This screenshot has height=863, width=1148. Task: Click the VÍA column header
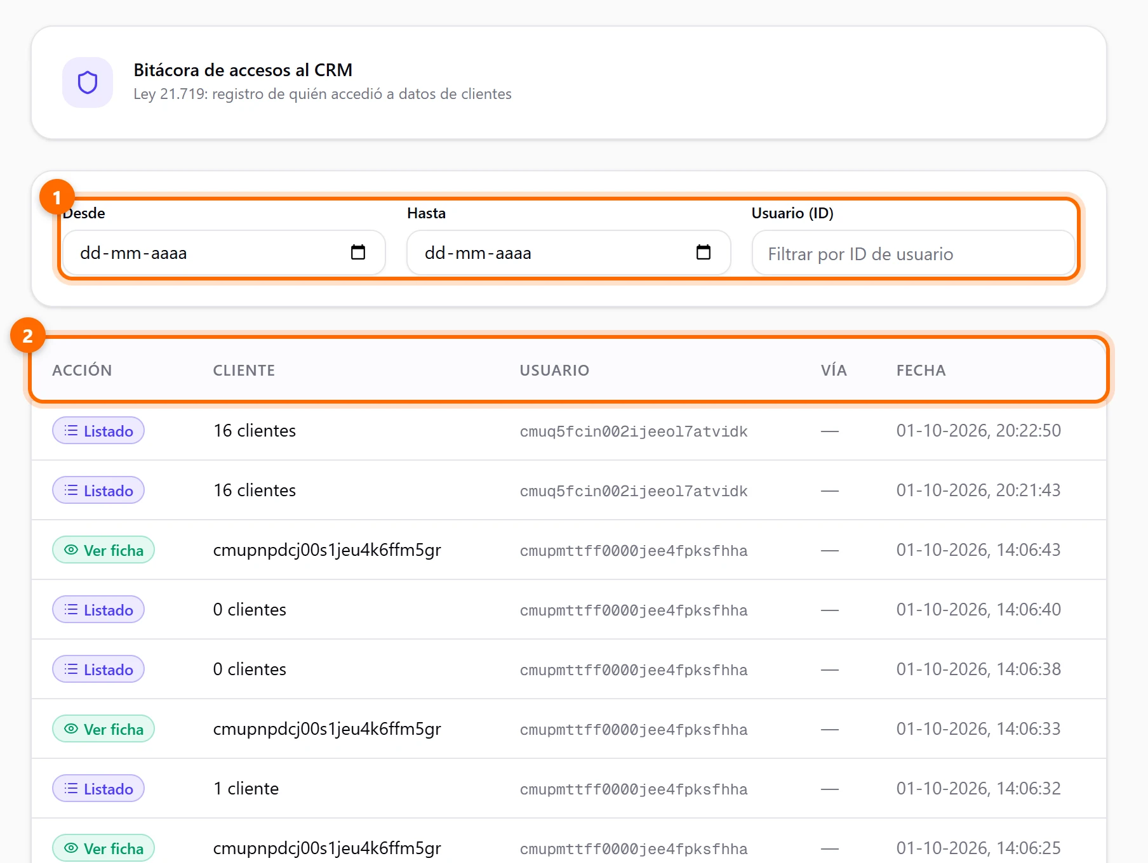coord(834,371)
